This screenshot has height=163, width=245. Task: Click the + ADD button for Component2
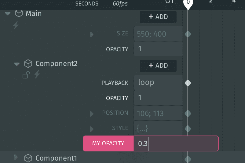click(158, 66)
